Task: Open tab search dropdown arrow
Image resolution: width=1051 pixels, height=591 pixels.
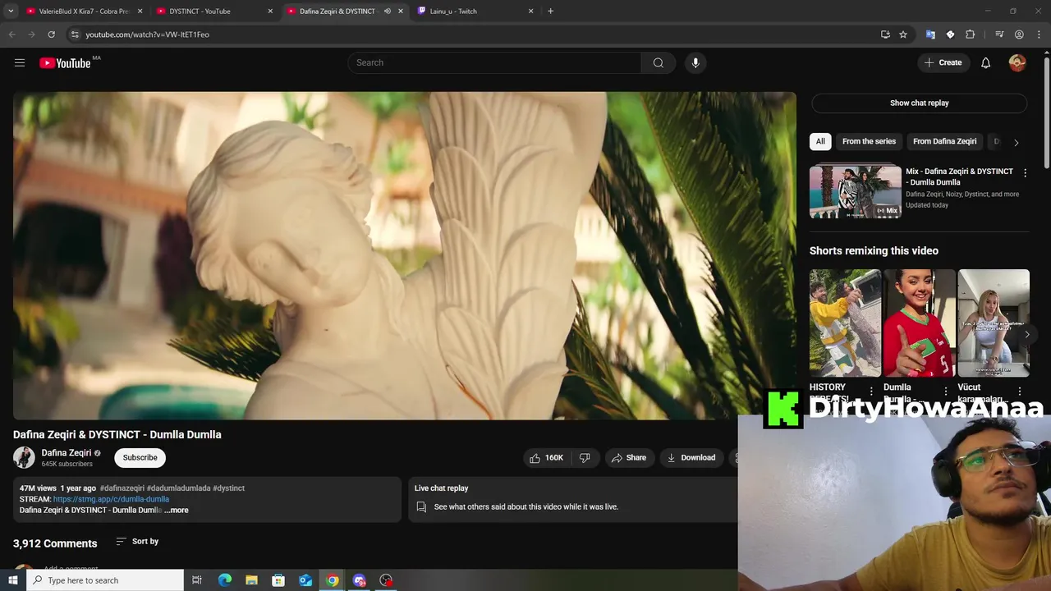Action: (11, 11)
